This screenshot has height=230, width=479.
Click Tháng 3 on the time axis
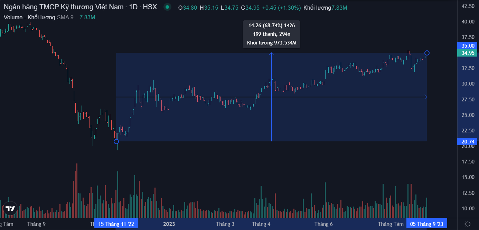(x=225, y=224)
